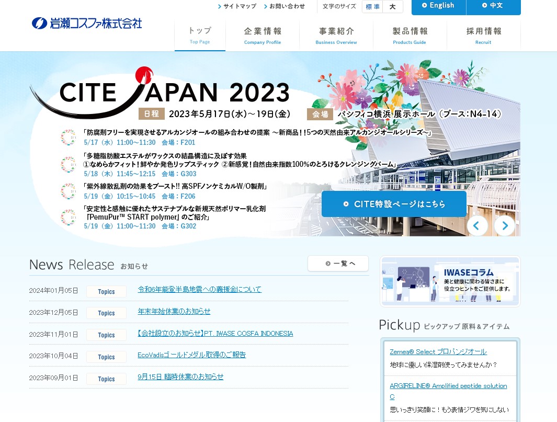Click the 5/18 G303 seminar flower icon
Image resolution: width=557 pixels, height=422 pixels.
(x=68, y=165)
